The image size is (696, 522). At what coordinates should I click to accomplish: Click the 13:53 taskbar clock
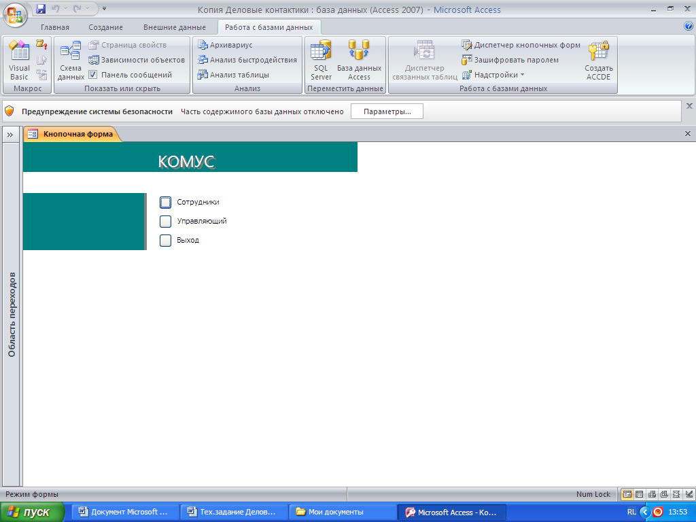pos(678,512)
